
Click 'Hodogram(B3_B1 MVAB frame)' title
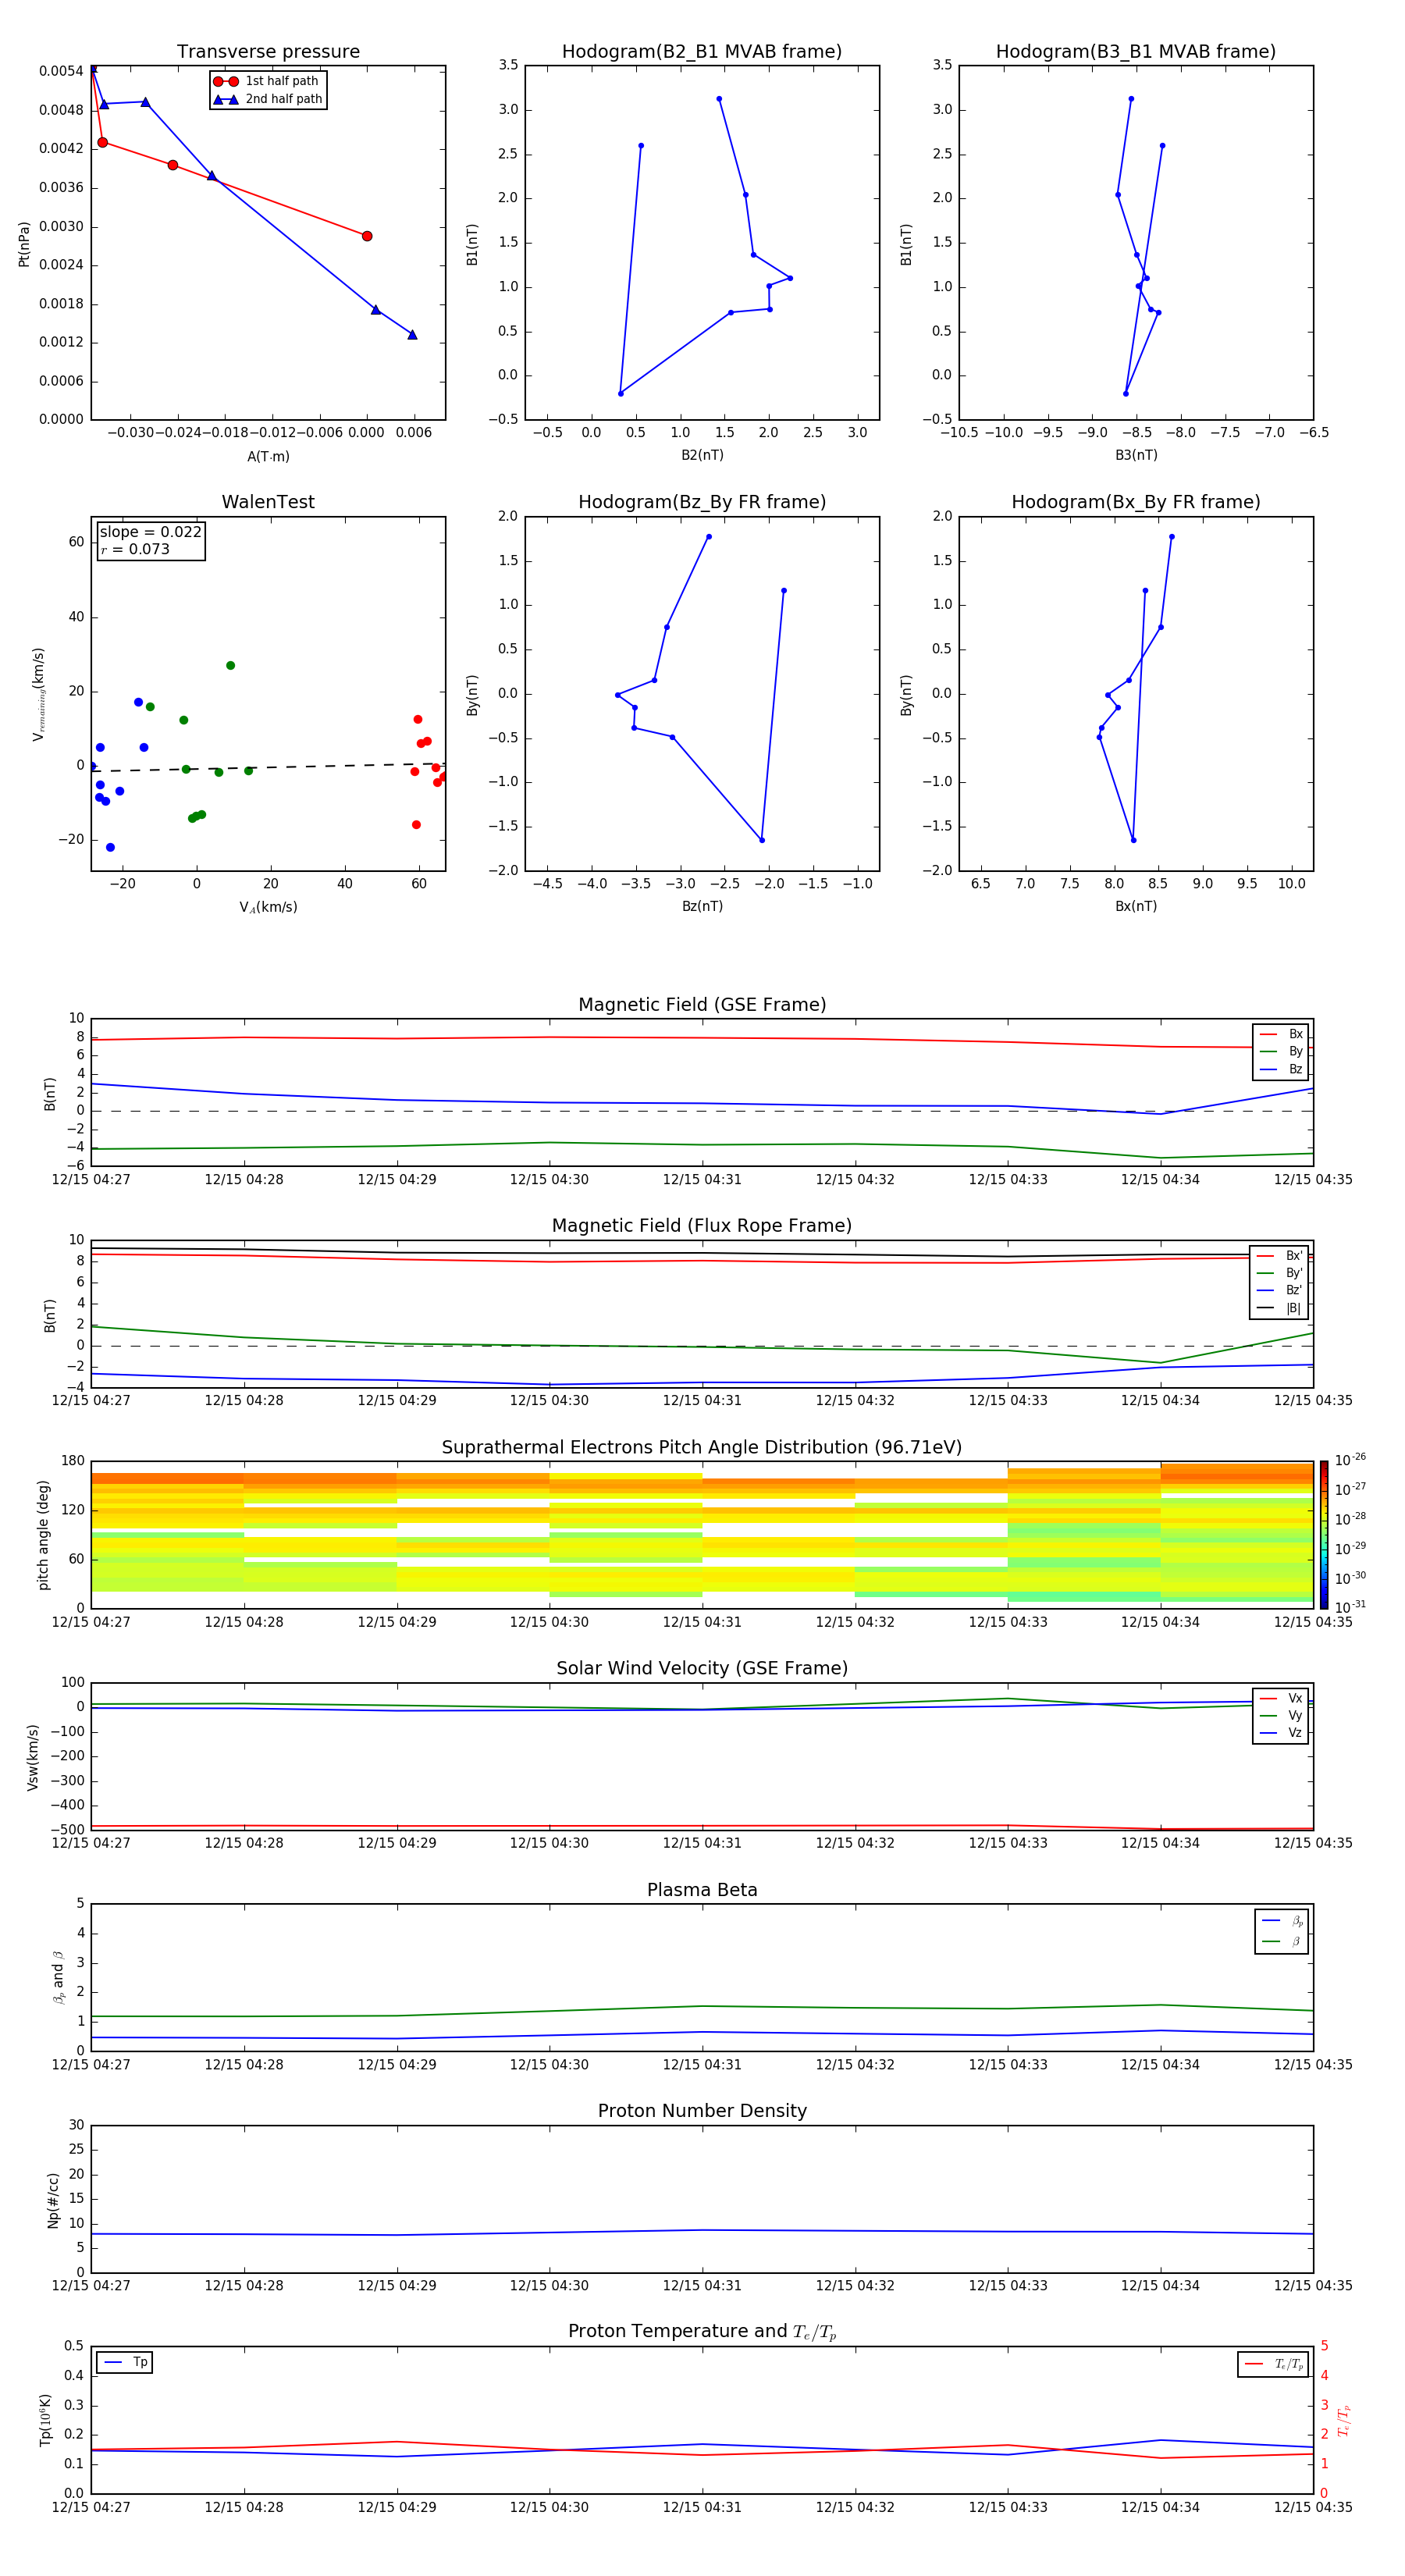tap(1136, 52)
